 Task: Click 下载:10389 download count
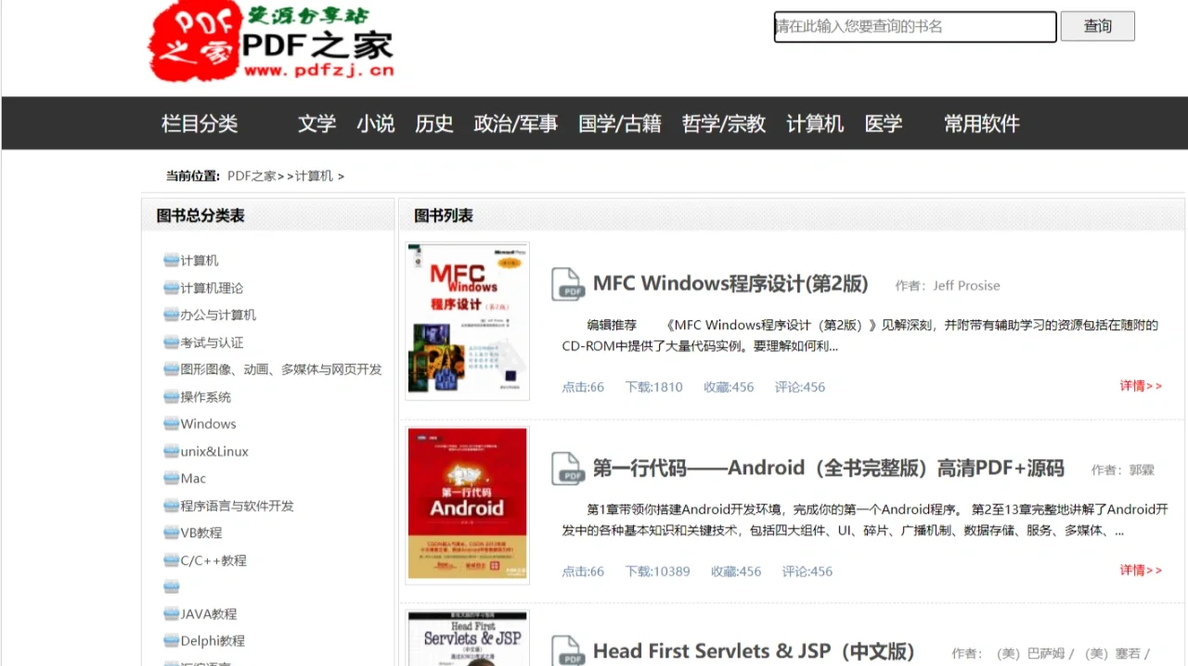pos(657,571)
